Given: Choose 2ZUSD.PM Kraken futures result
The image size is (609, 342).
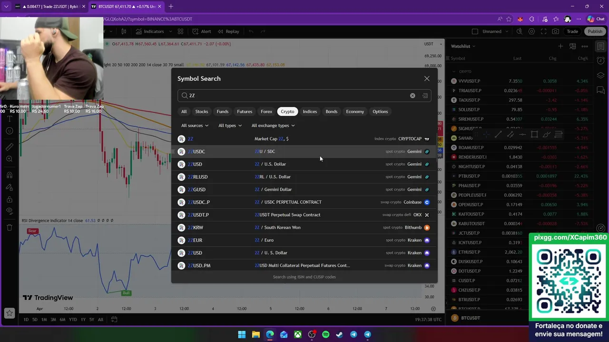Looking at the screenshot, I should (x=304, y=266).
